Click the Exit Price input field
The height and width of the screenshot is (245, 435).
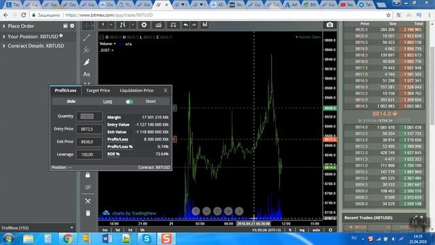point(89,142)
